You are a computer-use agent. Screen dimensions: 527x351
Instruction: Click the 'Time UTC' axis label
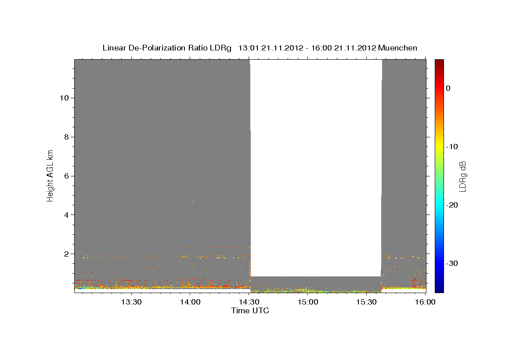pos(250,311)
